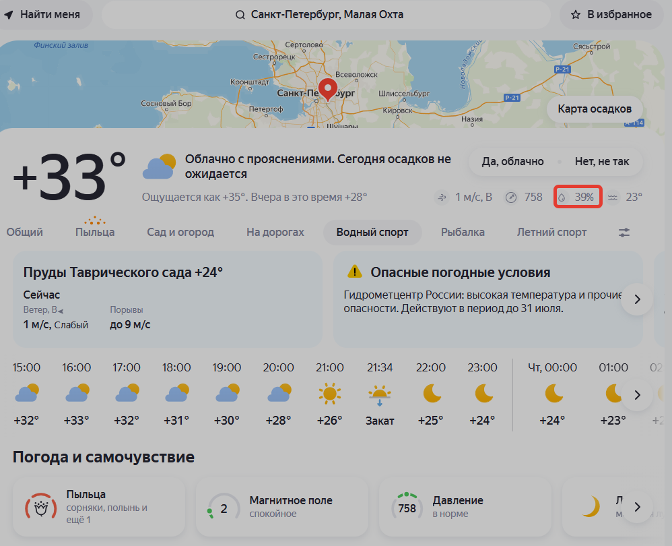Click the pollen flower gauge icon
Viewport: 672px width, 546px height.
coord(40,508)
